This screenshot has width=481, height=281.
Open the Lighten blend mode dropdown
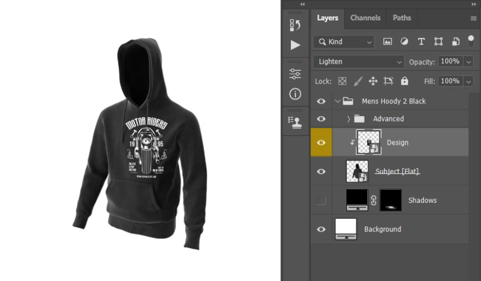coord(358,62)
